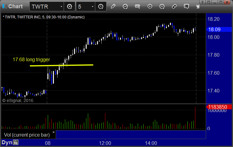Expand the interval 5 dropdown arrow

point(92,7)
